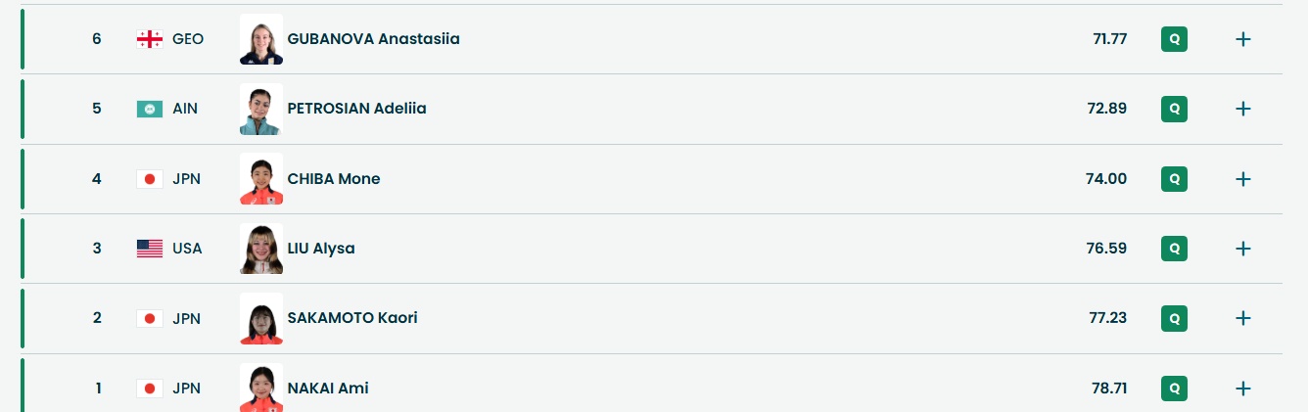The height and width of the screenshot is (412, 1308).
Task: Click the Q qualified badge for Liu Alysa
Action: click(1174, 249)
